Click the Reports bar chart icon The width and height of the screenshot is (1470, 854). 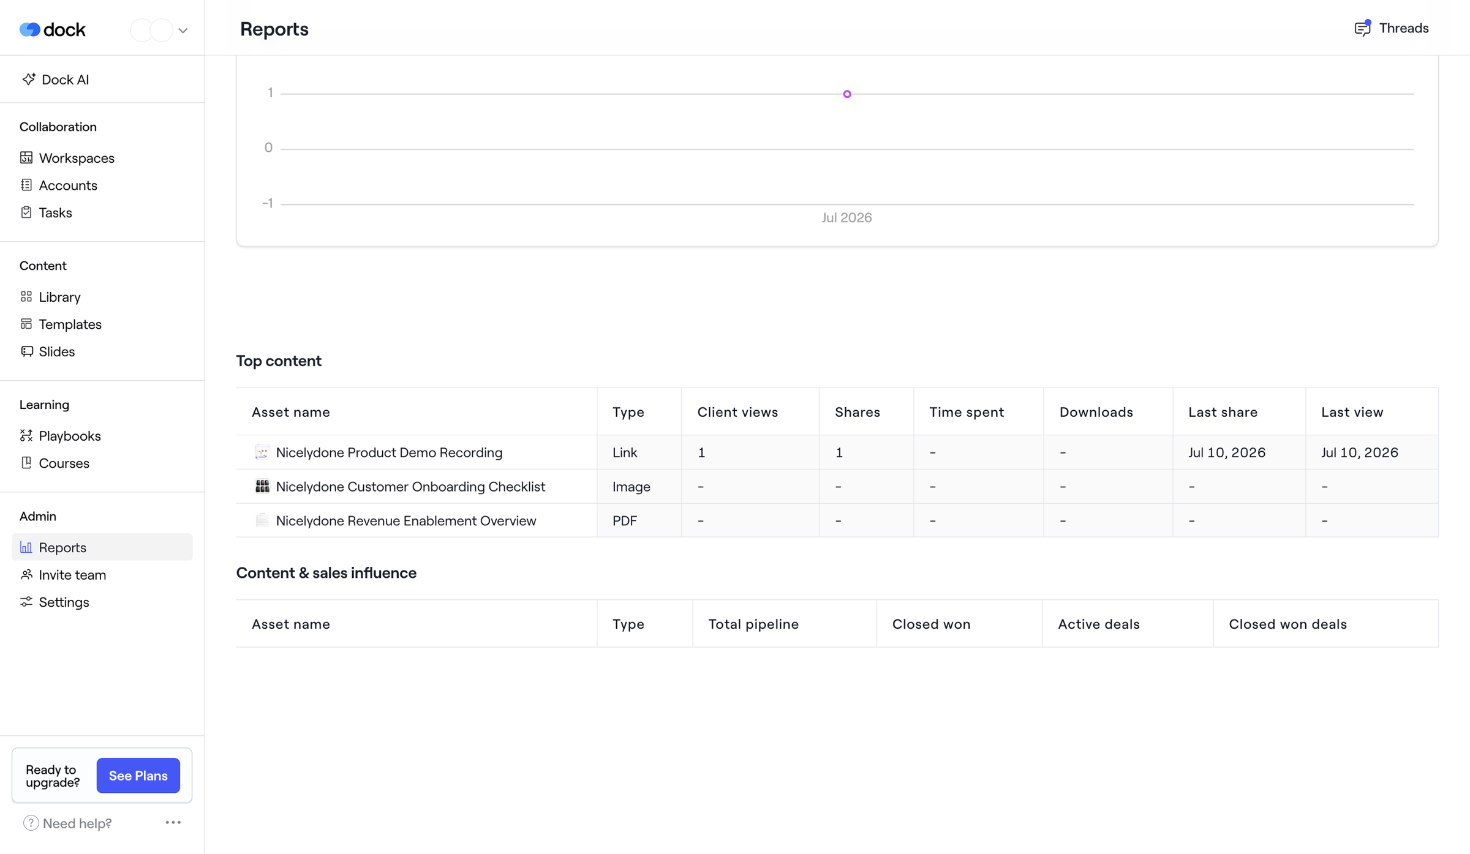click(x=26, y=547)
